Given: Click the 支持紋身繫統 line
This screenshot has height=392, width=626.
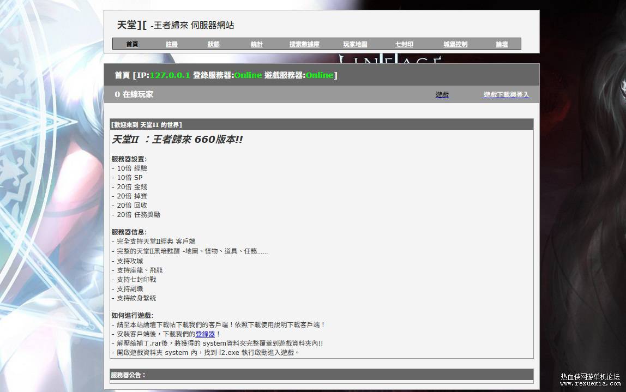Looking at the screenshot, I should point(134,298).
